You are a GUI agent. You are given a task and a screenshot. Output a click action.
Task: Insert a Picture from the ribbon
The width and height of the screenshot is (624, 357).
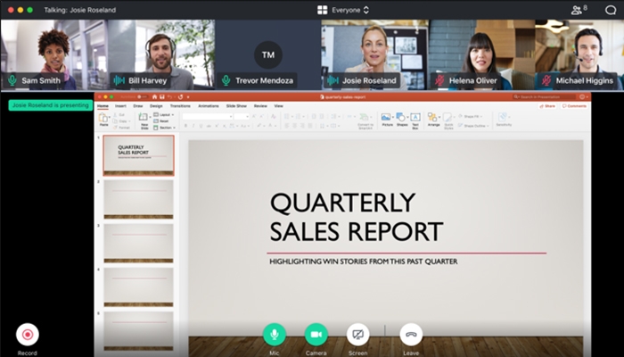(x=387, y=119)
